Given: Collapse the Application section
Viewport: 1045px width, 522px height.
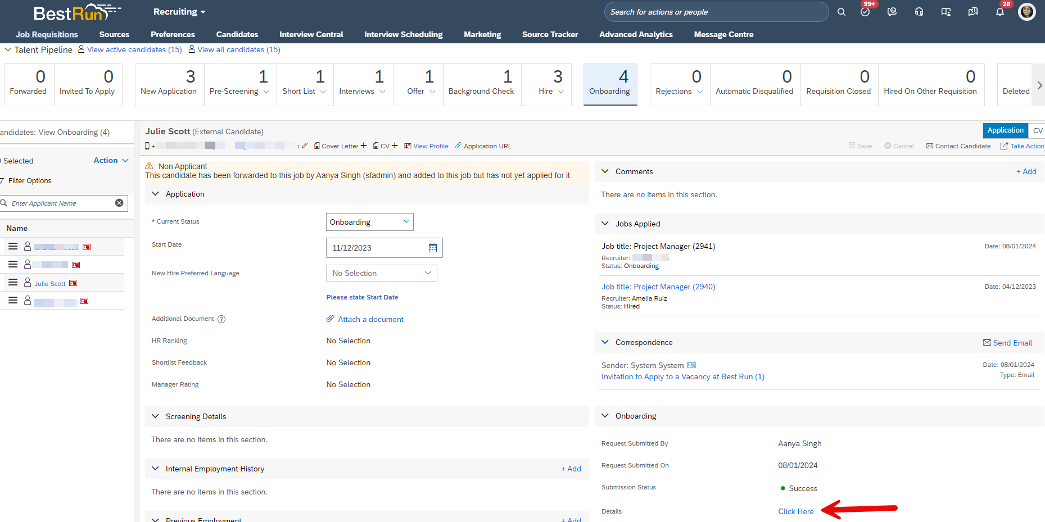Looking at the screenshot, I should tap(156, 194).
